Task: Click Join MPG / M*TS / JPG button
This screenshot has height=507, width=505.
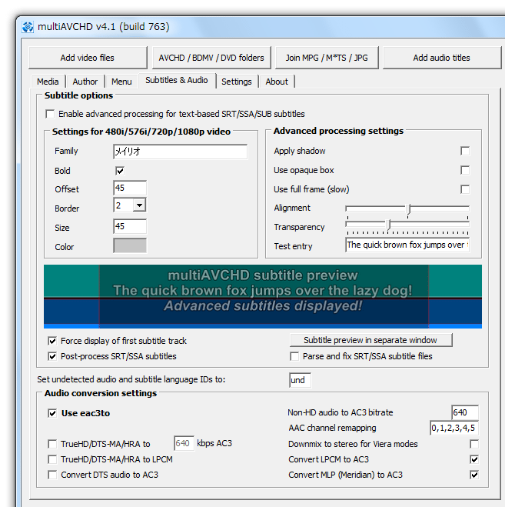Action: click(327, 58)
